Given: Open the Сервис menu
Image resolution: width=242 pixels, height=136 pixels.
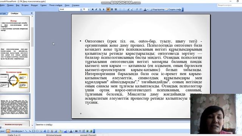Looking at the screenshot, I should 43,5.
